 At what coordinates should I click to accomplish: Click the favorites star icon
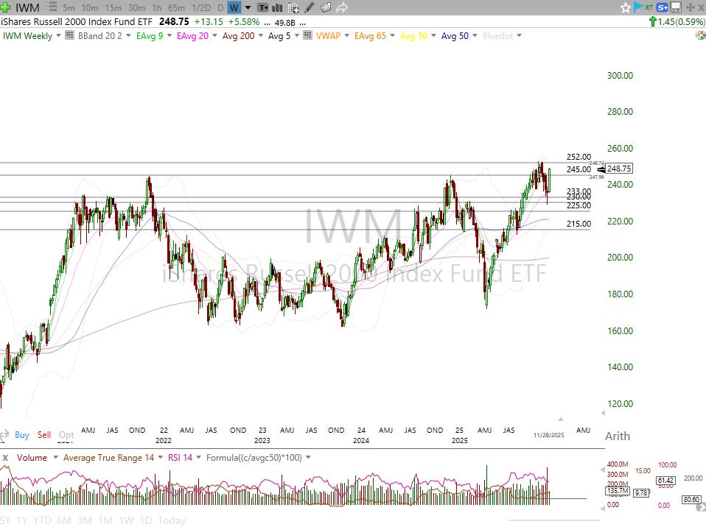pos(626,7)
